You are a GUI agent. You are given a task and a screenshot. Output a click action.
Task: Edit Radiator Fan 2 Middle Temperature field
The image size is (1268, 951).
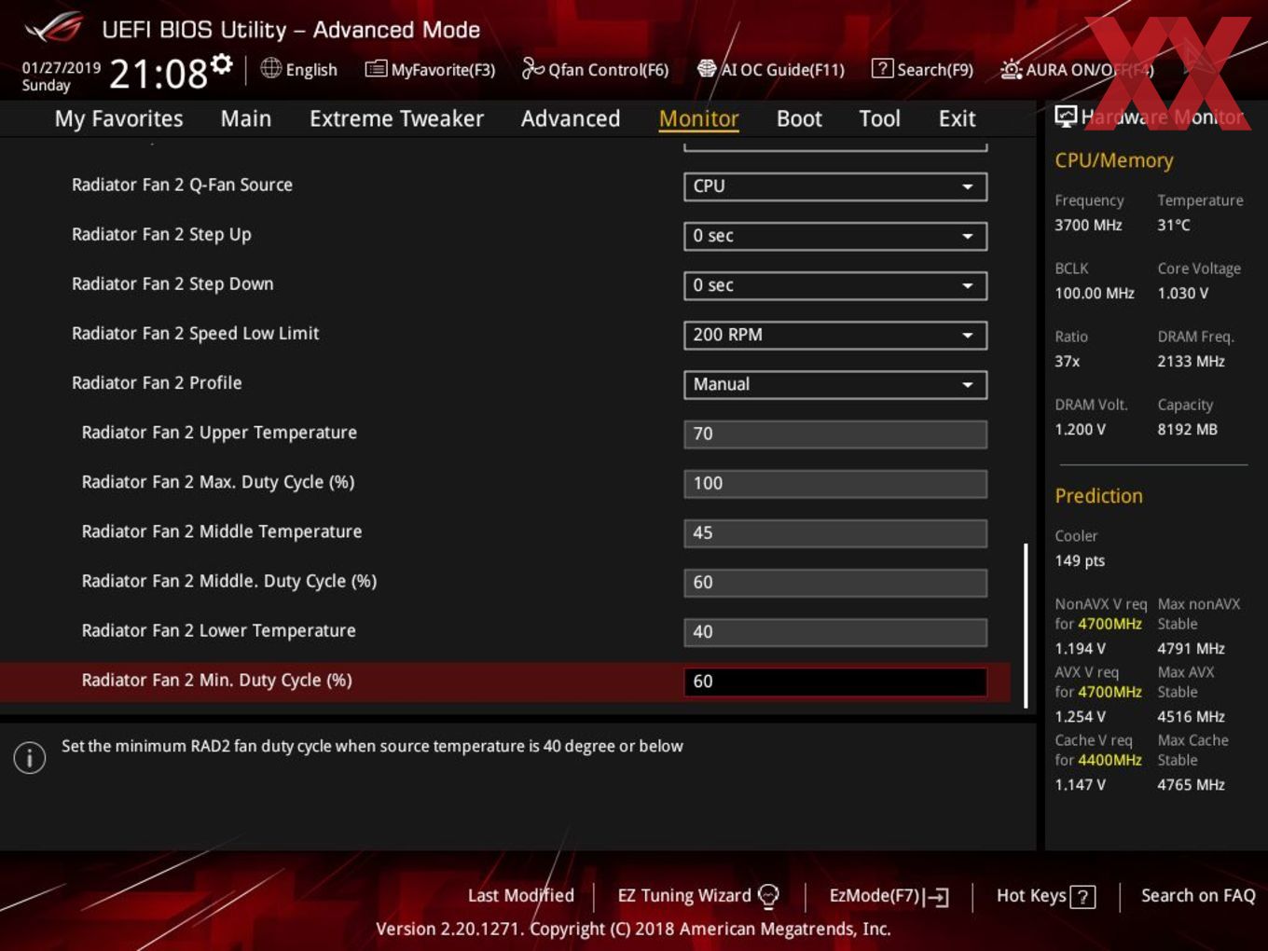point(835,532)
